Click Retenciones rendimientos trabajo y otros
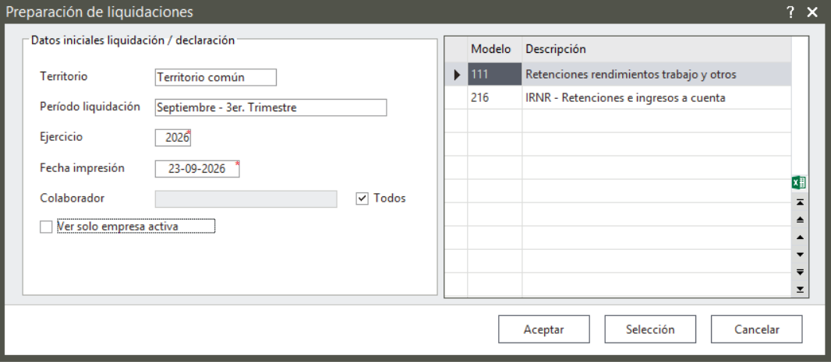The image size is (831, 362). pyautogui.click(x=656, y=75)
